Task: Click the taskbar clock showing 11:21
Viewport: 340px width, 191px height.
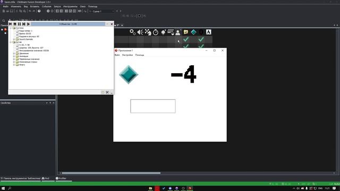Action: coord(327,188)
